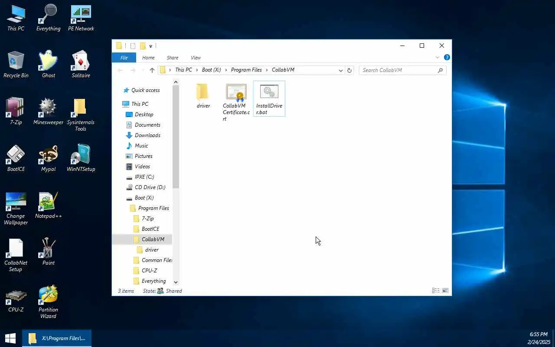This screenshot has width=555, height=347.
Task: Open PE Network desktop shortcut
Action: [x=81, y=18]
